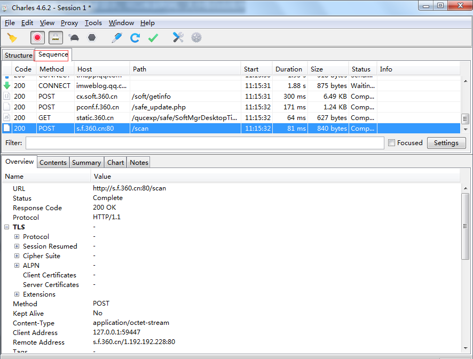Open the Tools menu

[93, 23]
